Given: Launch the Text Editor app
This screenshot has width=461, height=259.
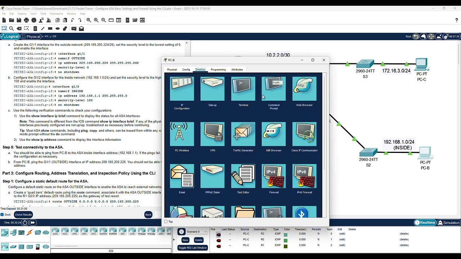Looking at the screenshot, I should coord(243,176).
